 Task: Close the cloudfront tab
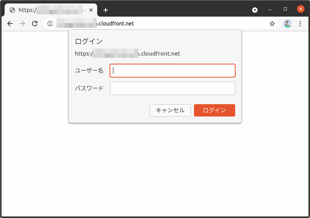coord(91,10)
